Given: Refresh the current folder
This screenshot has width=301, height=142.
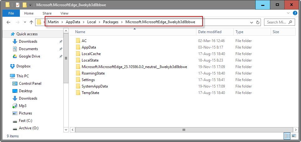Looking at the screenshot, I should tap(258, 22).
